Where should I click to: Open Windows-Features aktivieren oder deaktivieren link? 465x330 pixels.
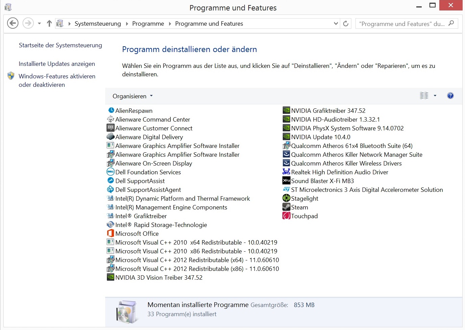pos(57,80)
